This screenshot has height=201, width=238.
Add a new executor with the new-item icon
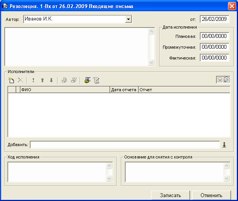coord(11,80)
